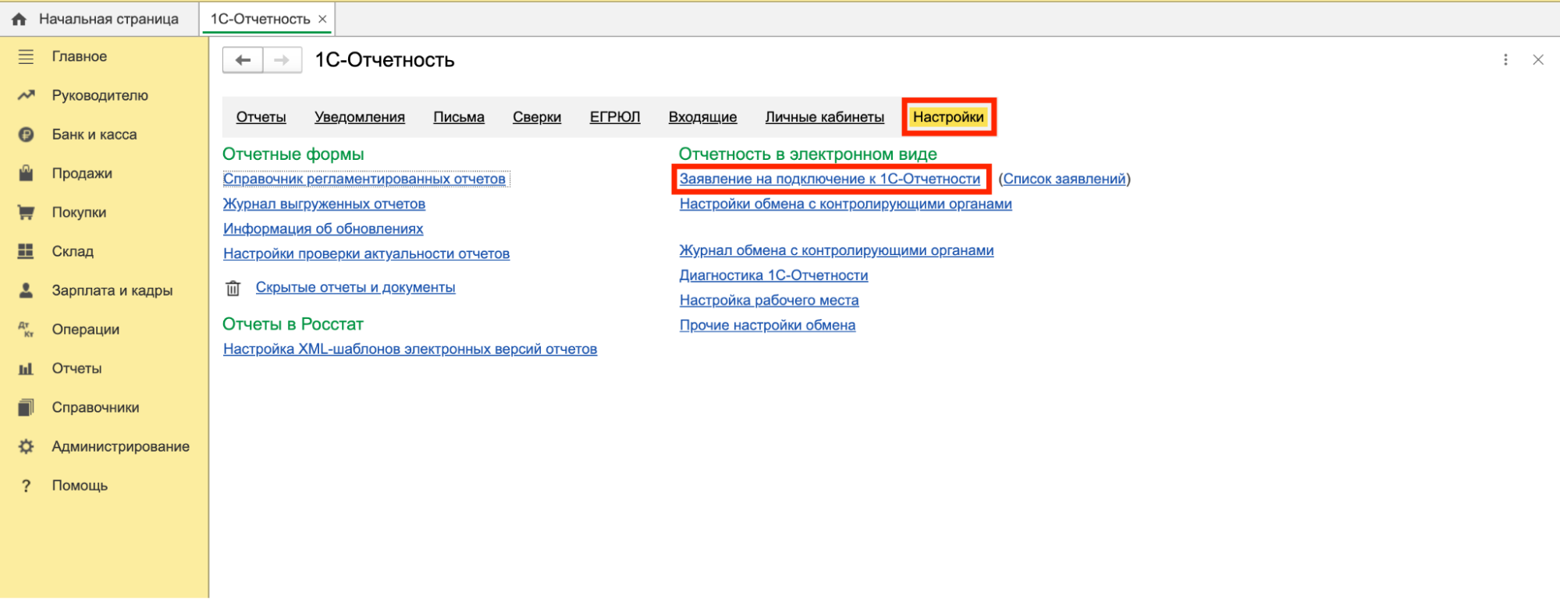Open the three-dot more options menu
Image resolution: width=1560 pixels, height=599 pixels.
(x=1505, y=60)
